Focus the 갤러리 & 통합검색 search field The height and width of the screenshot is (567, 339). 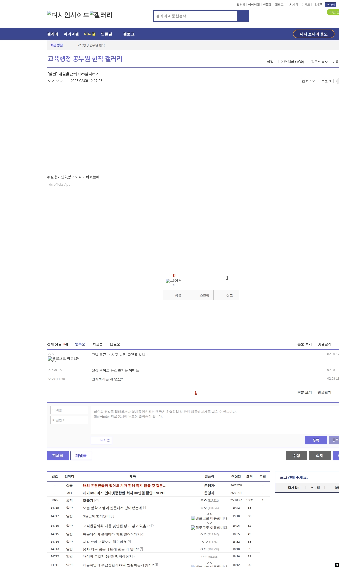coord(195,16)
